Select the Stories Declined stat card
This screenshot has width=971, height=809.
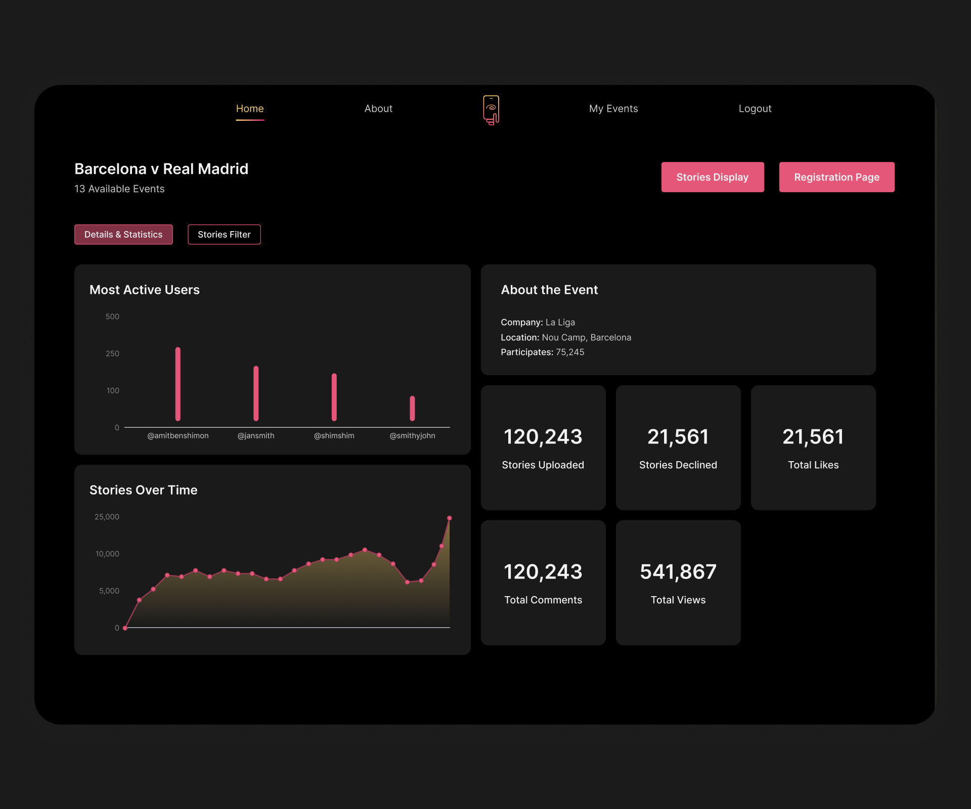678,447
